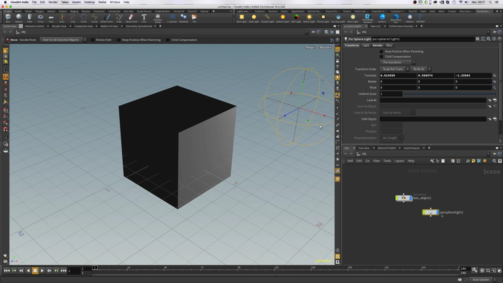Open the Material Palette tab
The image size is (503, 283).
pos(387,148)
